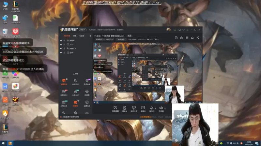Mute the 麦克风 microphone
This screenshot has width=261, height=146.
coord(152,109)
